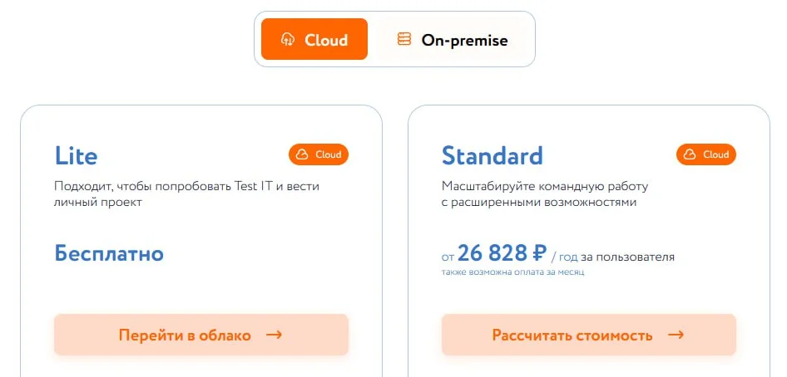Click the Standard plan description text
The width and height of the screenshot is (787, 377).
545,193
